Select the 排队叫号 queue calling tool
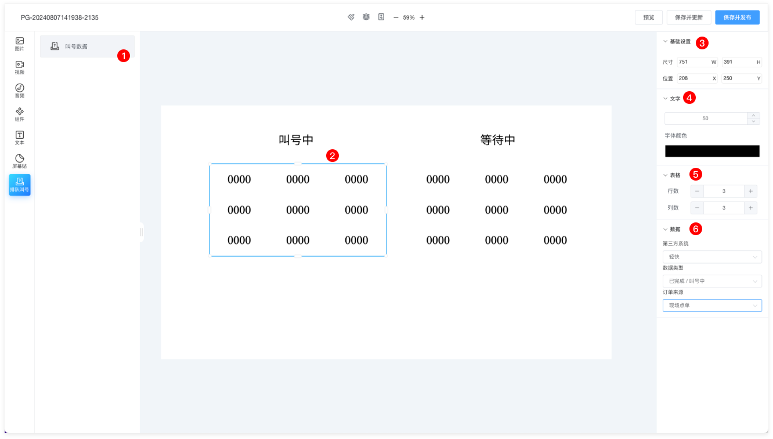Viewport: 773px width, 439px height. click(20, 185)
